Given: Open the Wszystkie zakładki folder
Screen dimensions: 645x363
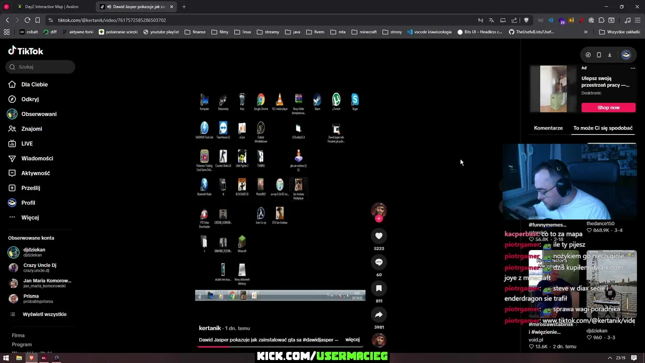Looking at the screenshot, I should click(619, 32).
